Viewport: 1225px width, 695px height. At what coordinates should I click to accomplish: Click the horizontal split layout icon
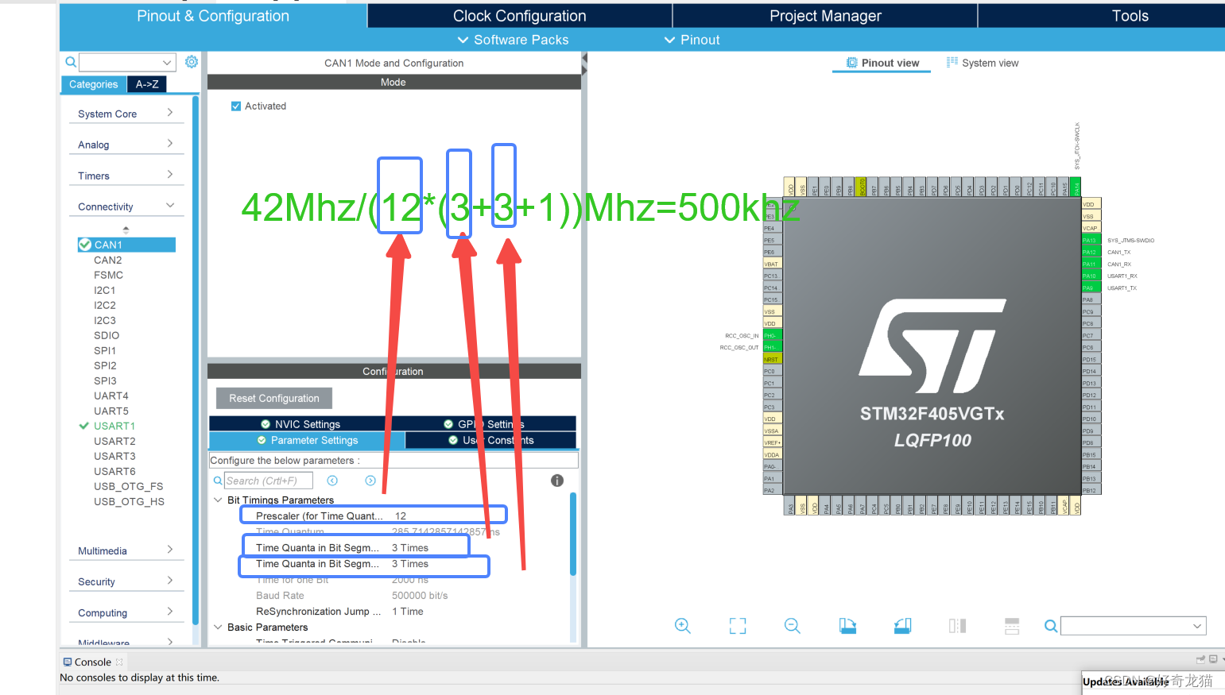tap(1012, 626)
